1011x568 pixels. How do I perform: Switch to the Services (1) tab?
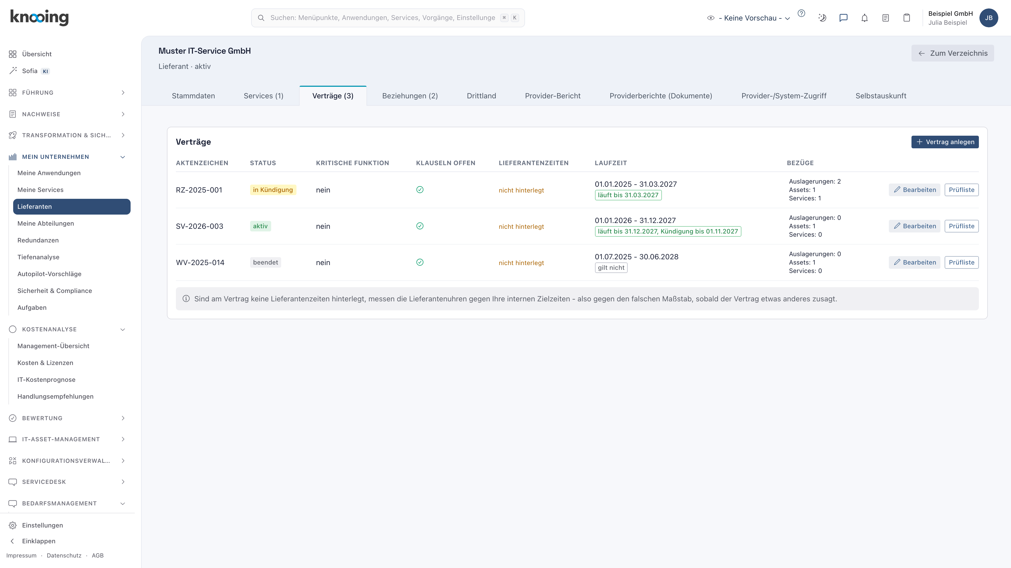point(263,96)
